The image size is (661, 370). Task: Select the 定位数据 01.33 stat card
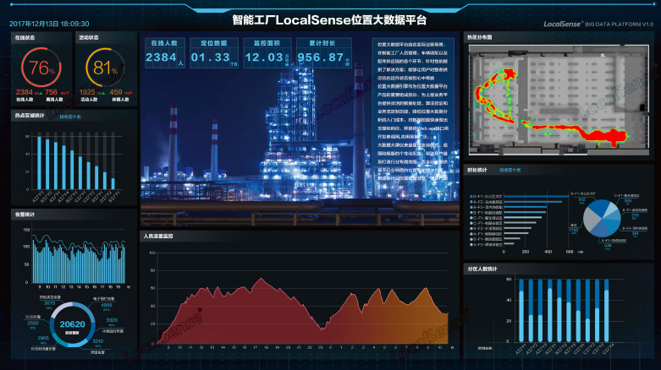(x=210, y=52)
